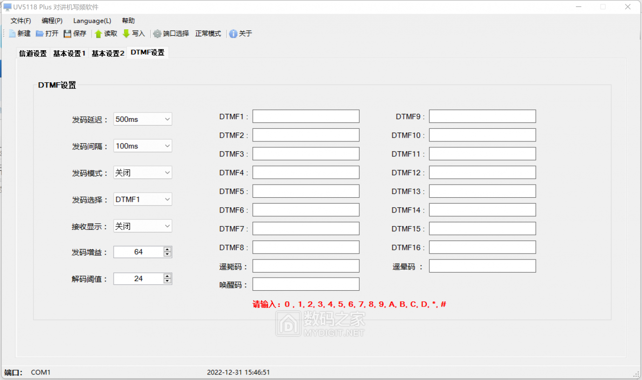Screen dimensions: 642x380
Task: Read from radio with 读取 icon
Action: (98, 33)
